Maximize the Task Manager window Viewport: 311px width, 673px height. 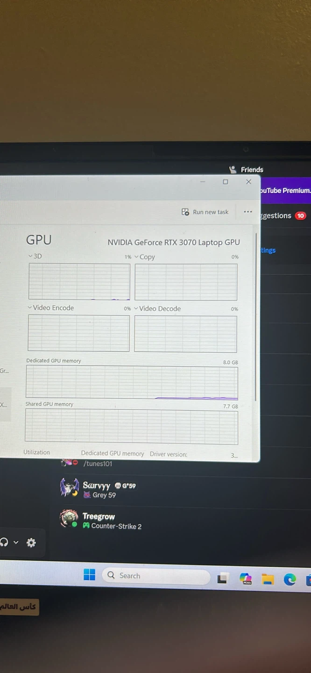click(226, 181)
